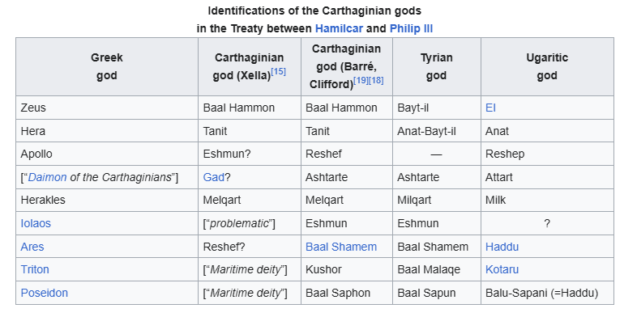Click citation reference [15] in Xella header

point(278,72)
